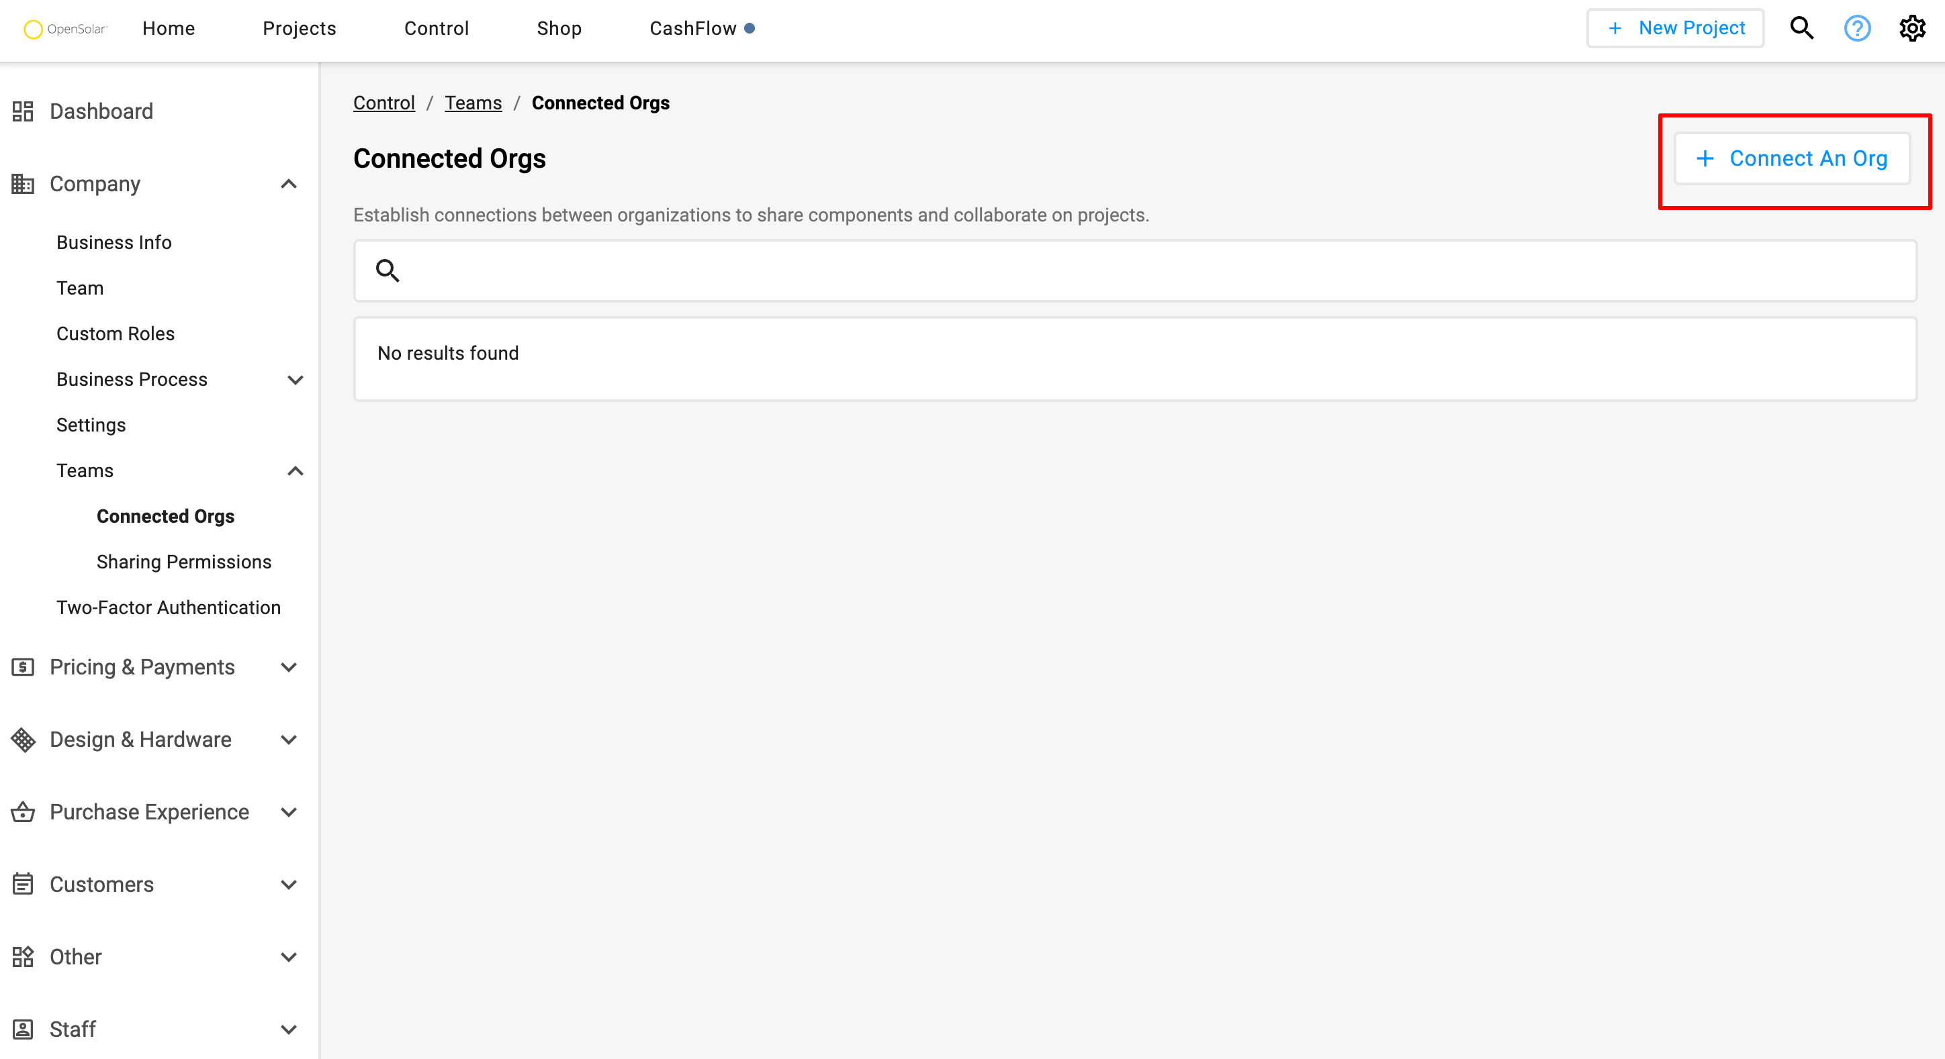Click the Pricing & Payments dollar icon
1945x1059 pixels.
click(x=23, y=667)
